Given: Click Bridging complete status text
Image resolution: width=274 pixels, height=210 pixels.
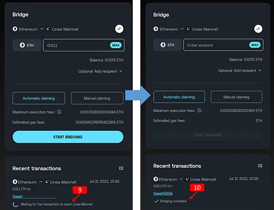Looking at the screenshot, I should [174, 201].
